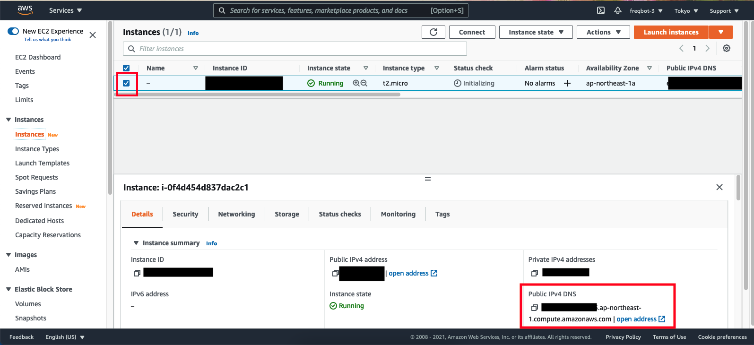This screenshot has height=345, width=754.
Task: Open table preferences gear icon
Action: click(x=727, y=48)
